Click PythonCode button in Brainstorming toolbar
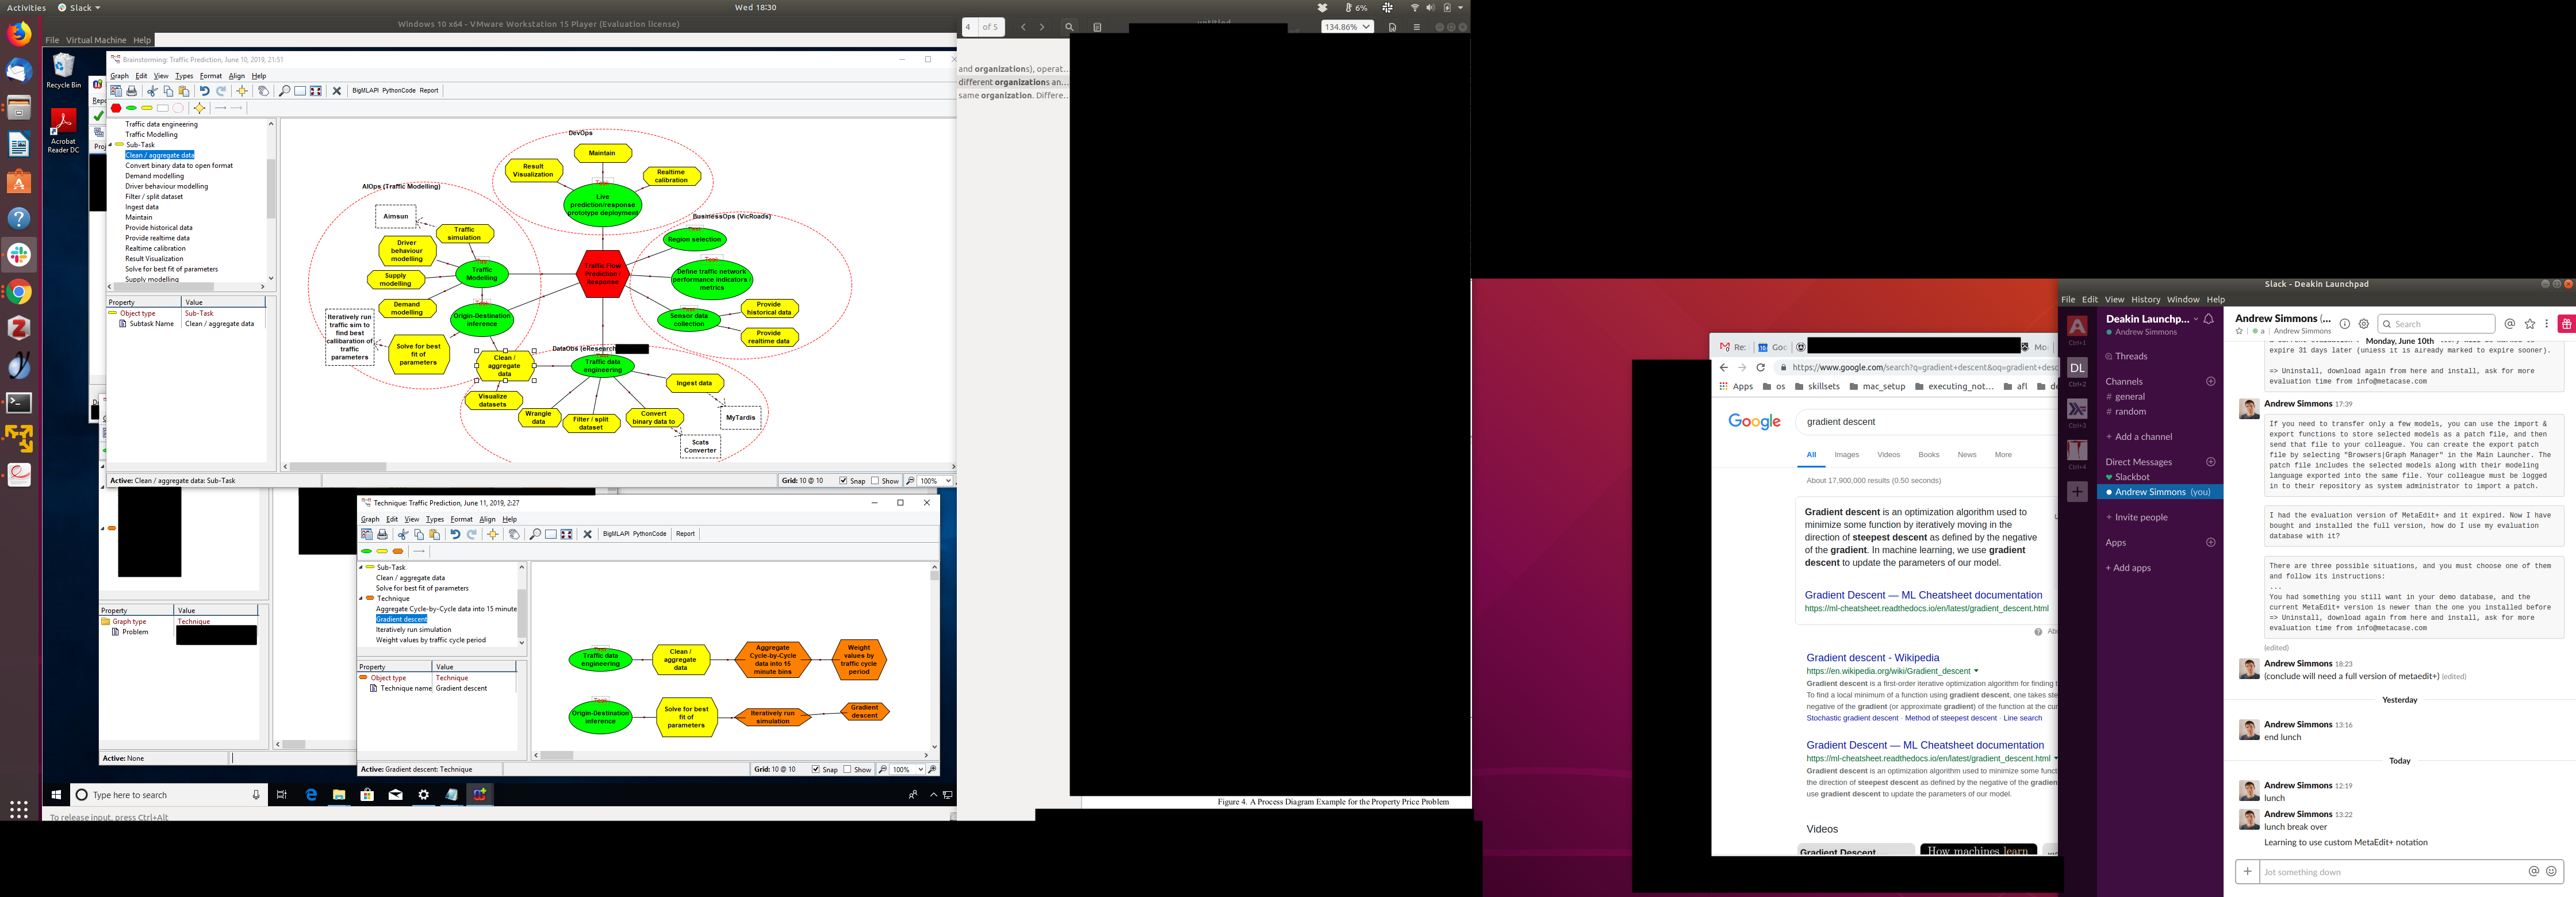This screenshot has width=2576, height=897. click(398, 91)
